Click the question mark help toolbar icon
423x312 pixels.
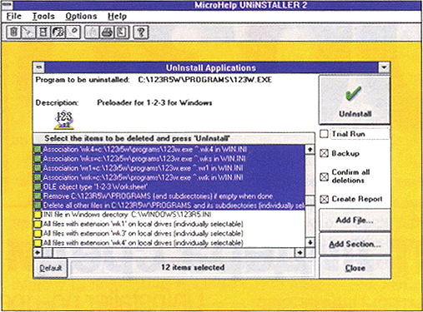pyautogui.click(x=141, y=32)
